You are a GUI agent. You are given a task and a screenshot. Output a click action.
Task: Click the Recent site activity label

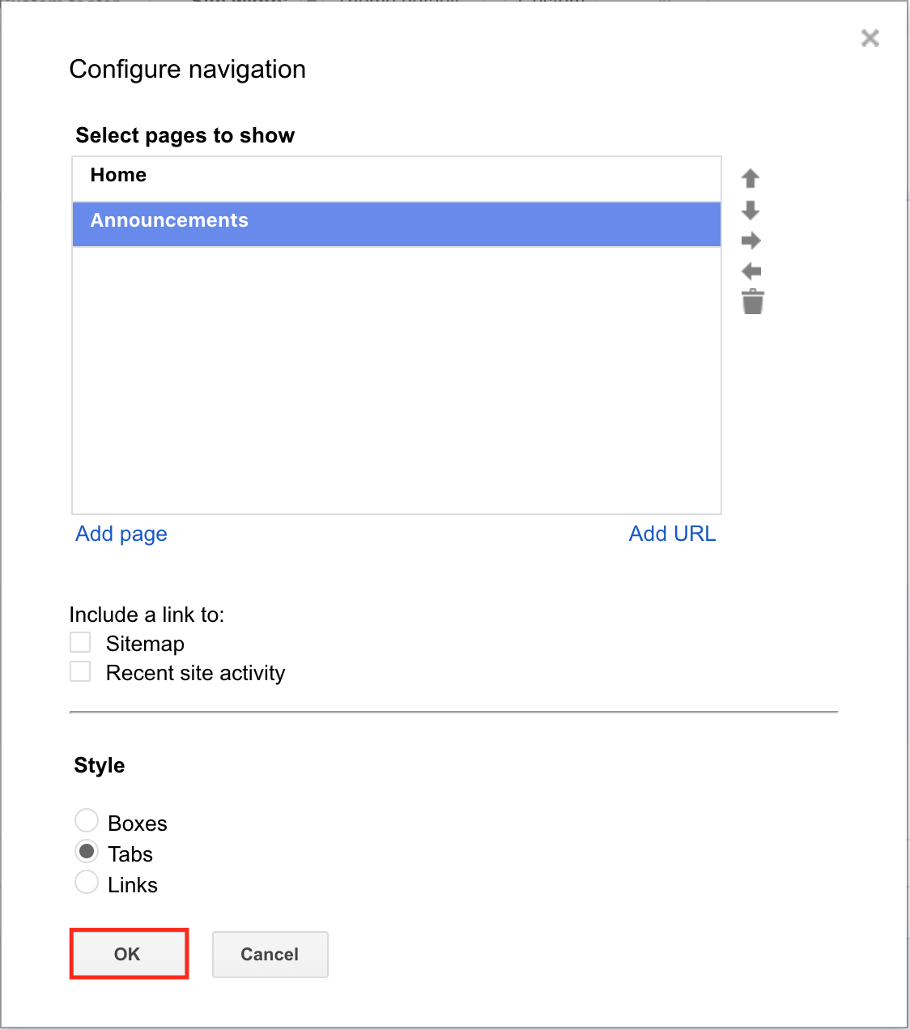pos(195,673)
